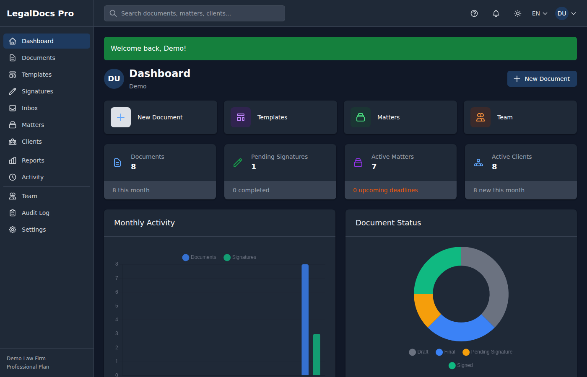587x377 pixels.
Task: Click the orange Team quick-action icon
Action: pyautogui.click(x=481, y=117)
